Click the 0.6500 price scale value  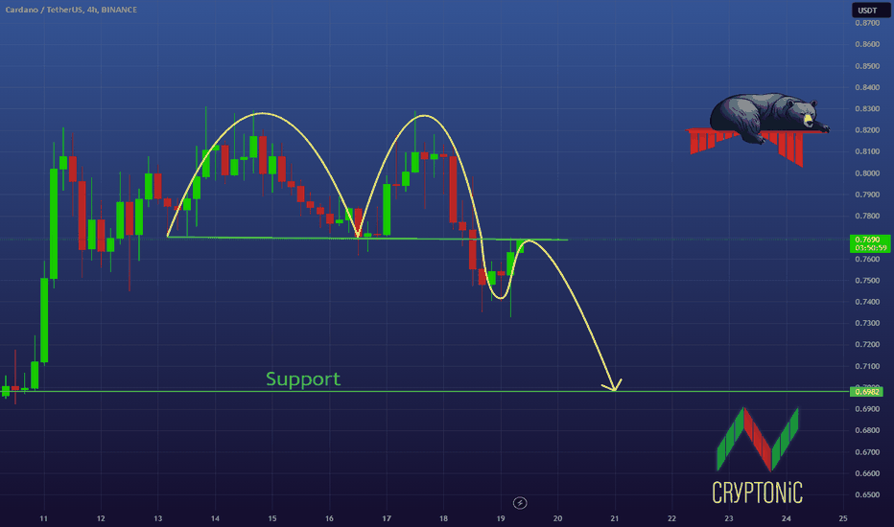pyautogui.click(x=867, y=494)
